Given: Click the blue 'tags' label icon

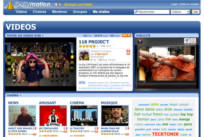Looking at the screenshot, I should [x=82, y=83].
